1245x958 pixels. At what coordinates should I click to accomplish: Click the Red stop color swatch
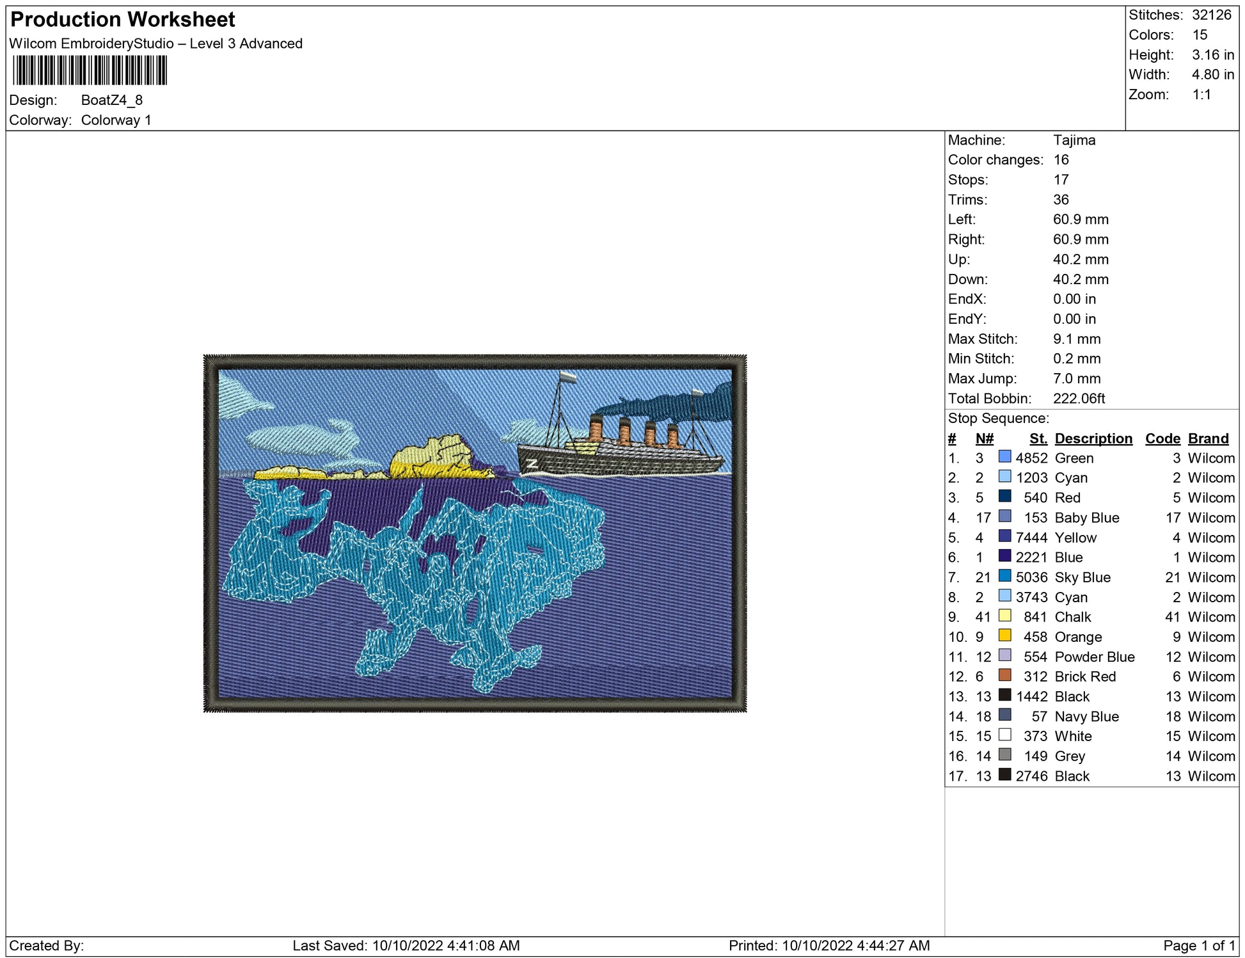point(1004,497)
